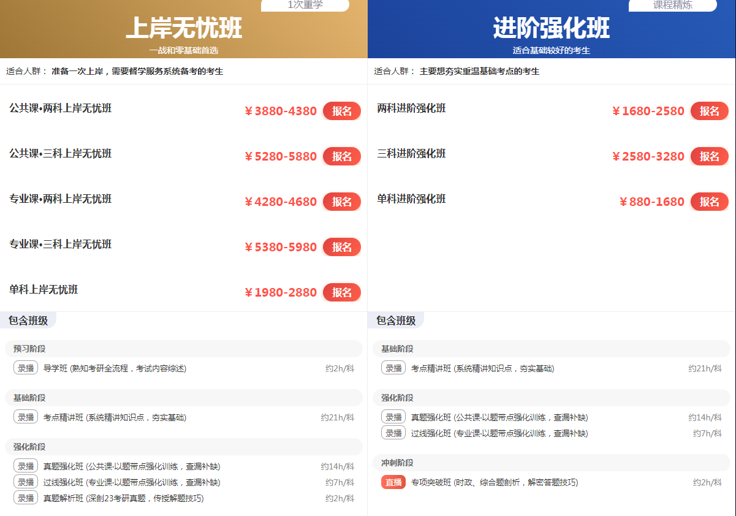
Task: Click the 录播 icon beside 真题解析班
Action: tap(25, 498)
